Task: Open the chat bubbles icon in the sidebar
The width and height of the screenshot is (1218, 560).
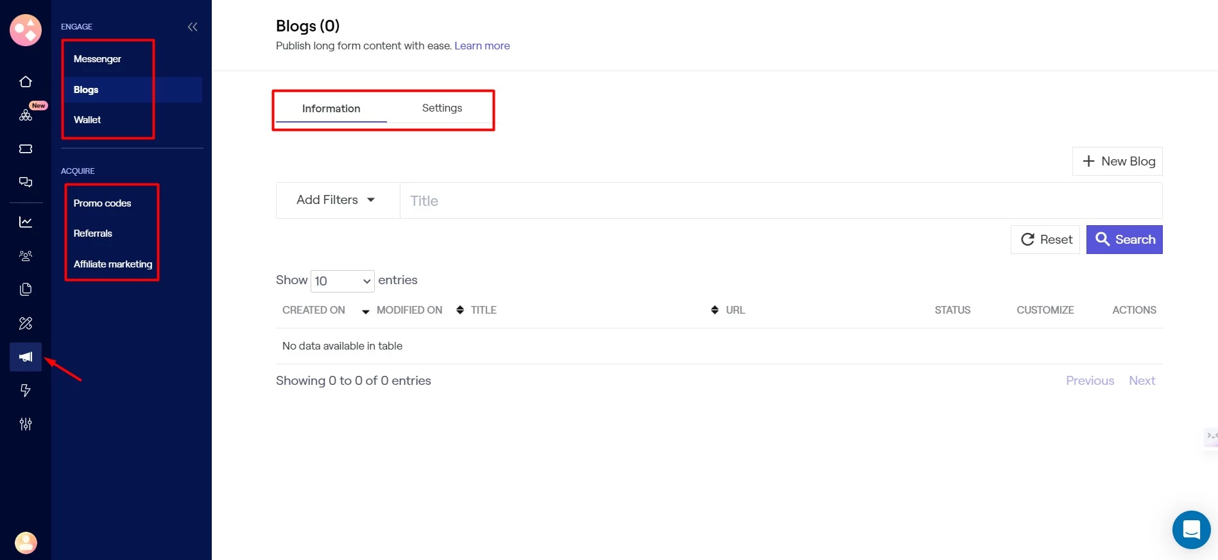Action: [x=26, y=182]
